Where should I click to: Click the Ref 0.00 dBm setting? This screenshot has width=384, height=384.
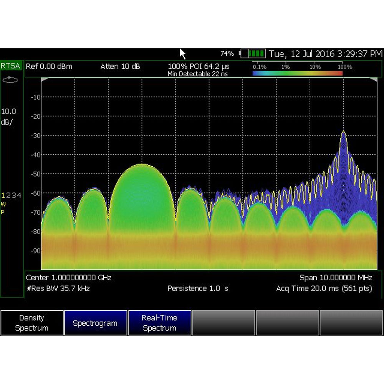tap(49, 67)
